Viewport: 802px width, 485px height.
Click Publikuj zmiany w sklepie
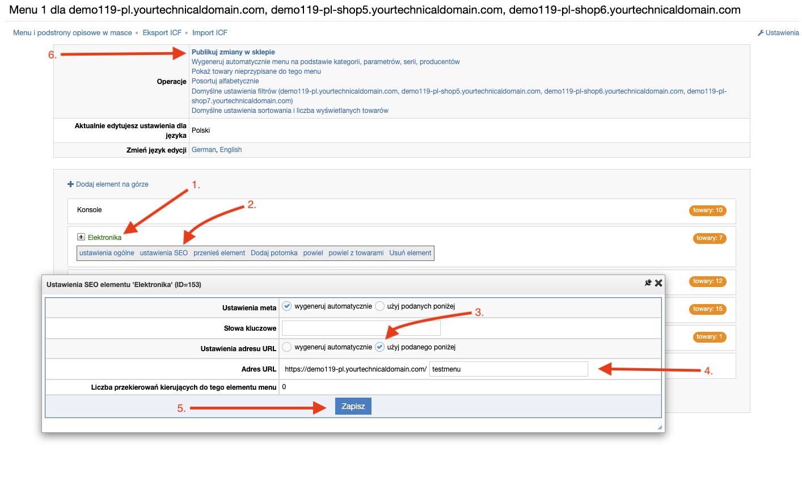coord(233,52)
